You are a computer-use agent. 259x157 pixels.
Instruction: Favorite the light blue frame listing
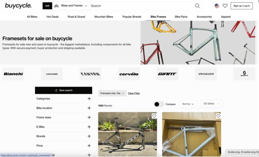tap(218, 116)
